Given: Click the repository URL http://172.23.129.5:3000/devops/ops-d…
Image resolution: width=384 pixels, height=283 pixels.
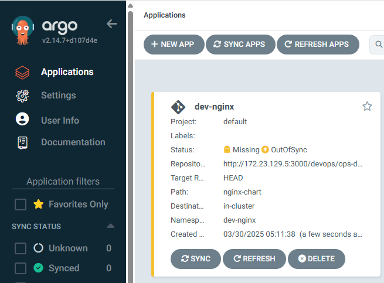Looking at the screenshot, I should click(x=293, y=164).
